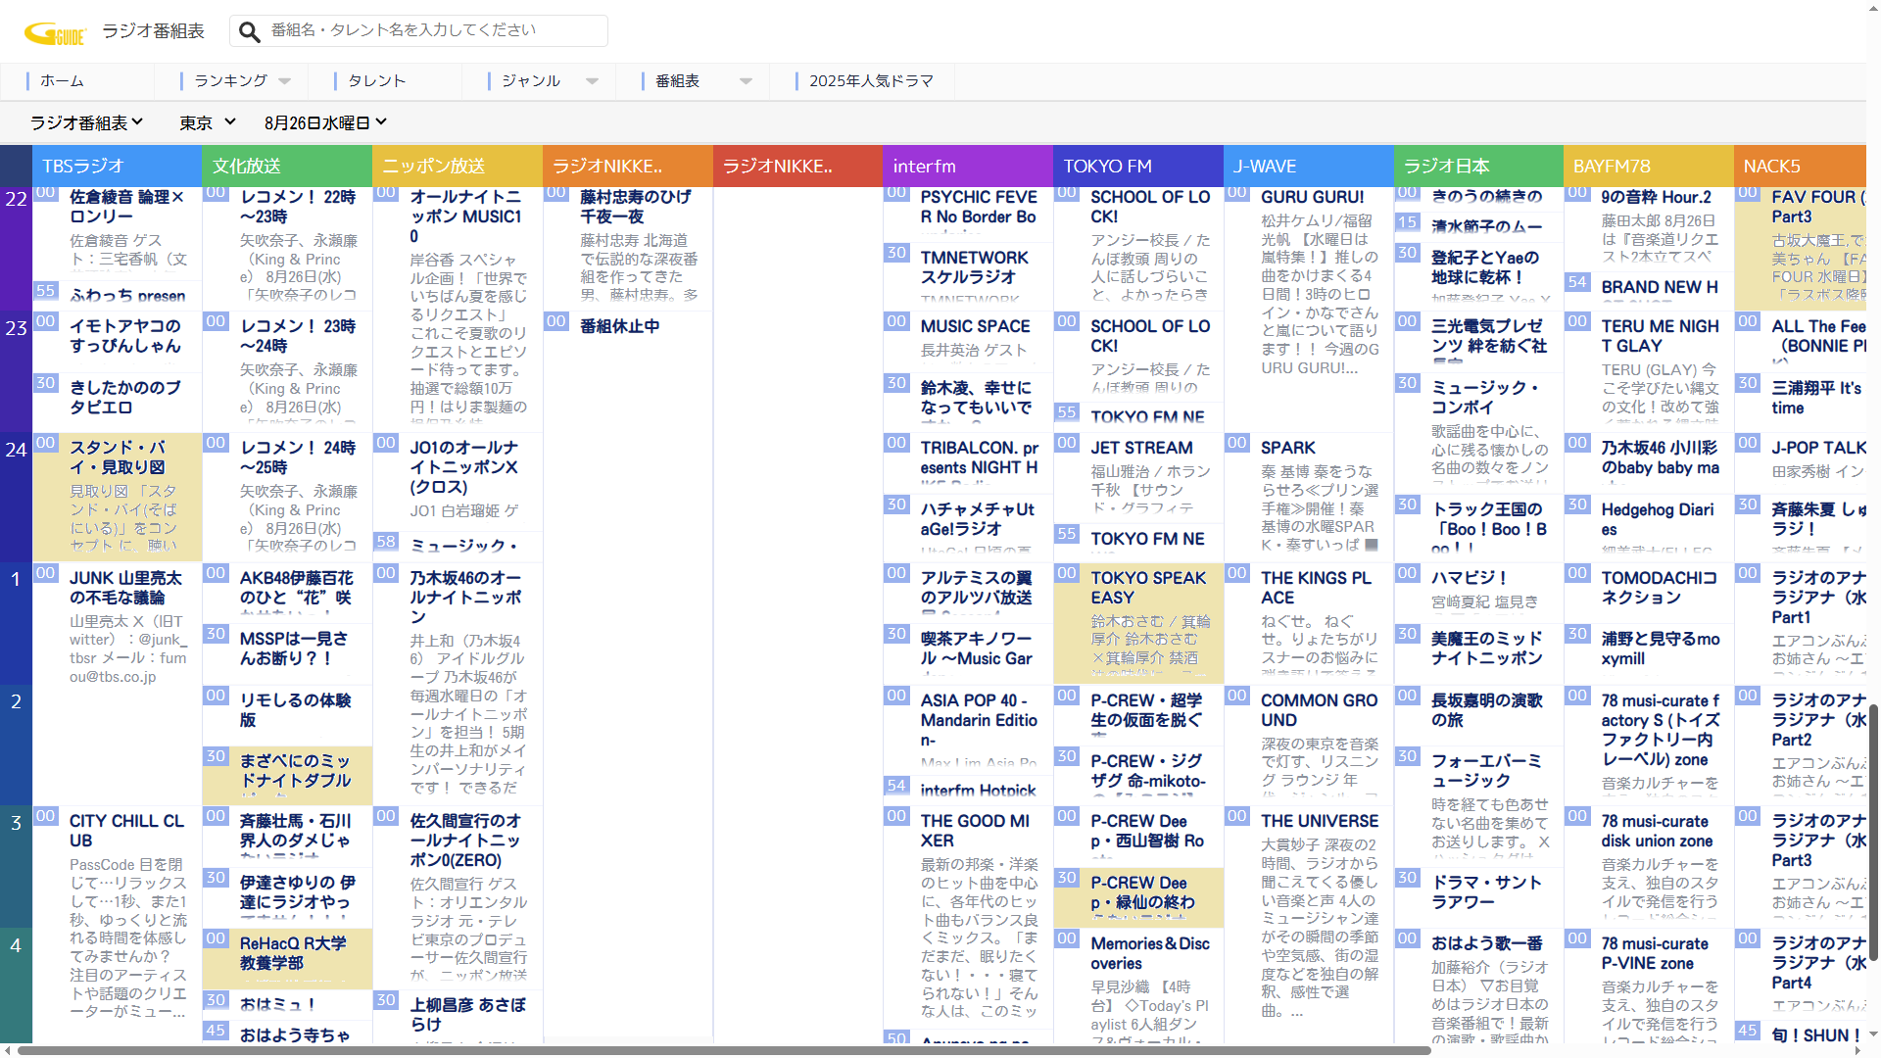Select the BAYFM78 station header

(1649, 167)
